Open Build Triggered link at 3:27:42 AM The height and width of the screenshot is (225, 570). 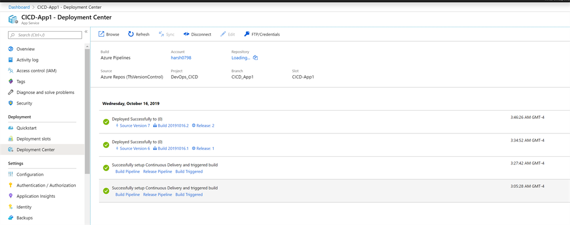189,172
